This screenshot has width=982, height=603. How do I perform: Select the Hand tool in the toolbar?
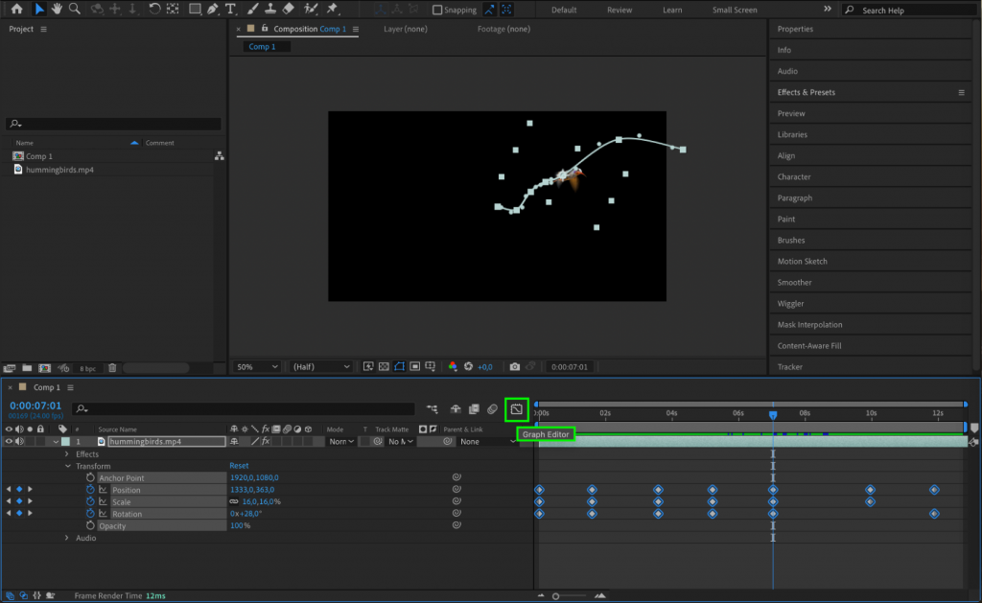(57, 11)
